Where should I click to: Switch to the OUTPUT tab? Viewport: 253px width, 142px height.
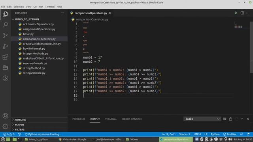click(x=95, y=119)
